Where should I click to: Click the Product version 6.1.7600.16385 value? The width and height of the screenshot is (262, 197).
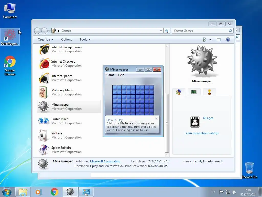tap(158, 166)
